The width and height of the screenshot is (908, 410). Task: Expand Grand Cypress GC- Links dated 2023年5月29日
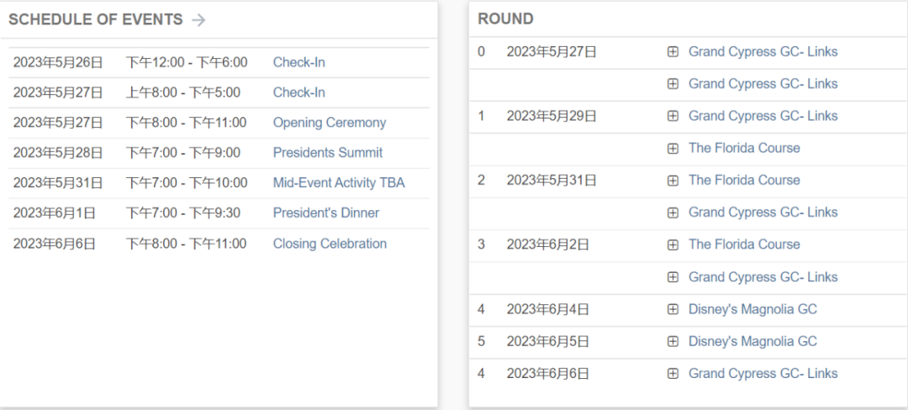tap(673, 116)
